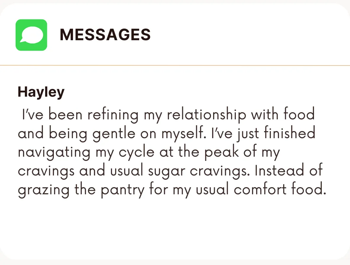Click the word "refining" in the first line
The image size is (350, 265).
point(113,115)
